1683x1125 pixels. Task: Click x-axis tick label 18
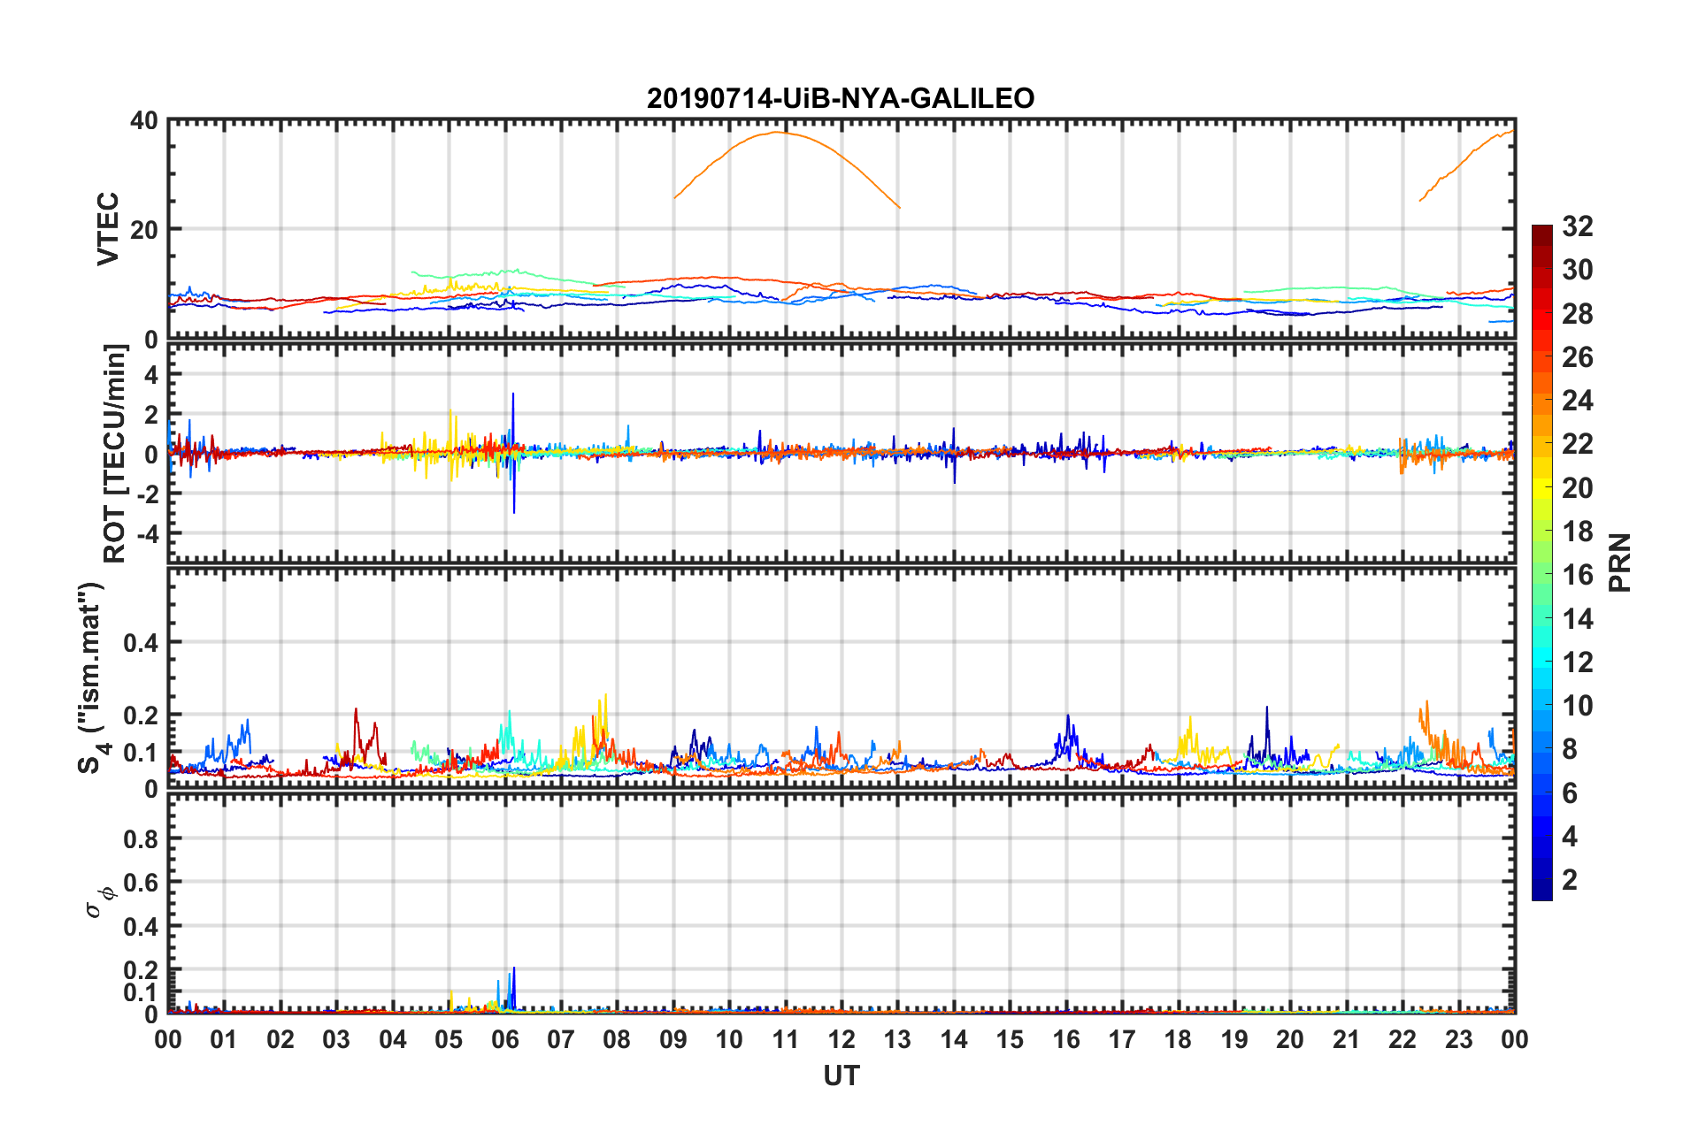(1178, 1039)
